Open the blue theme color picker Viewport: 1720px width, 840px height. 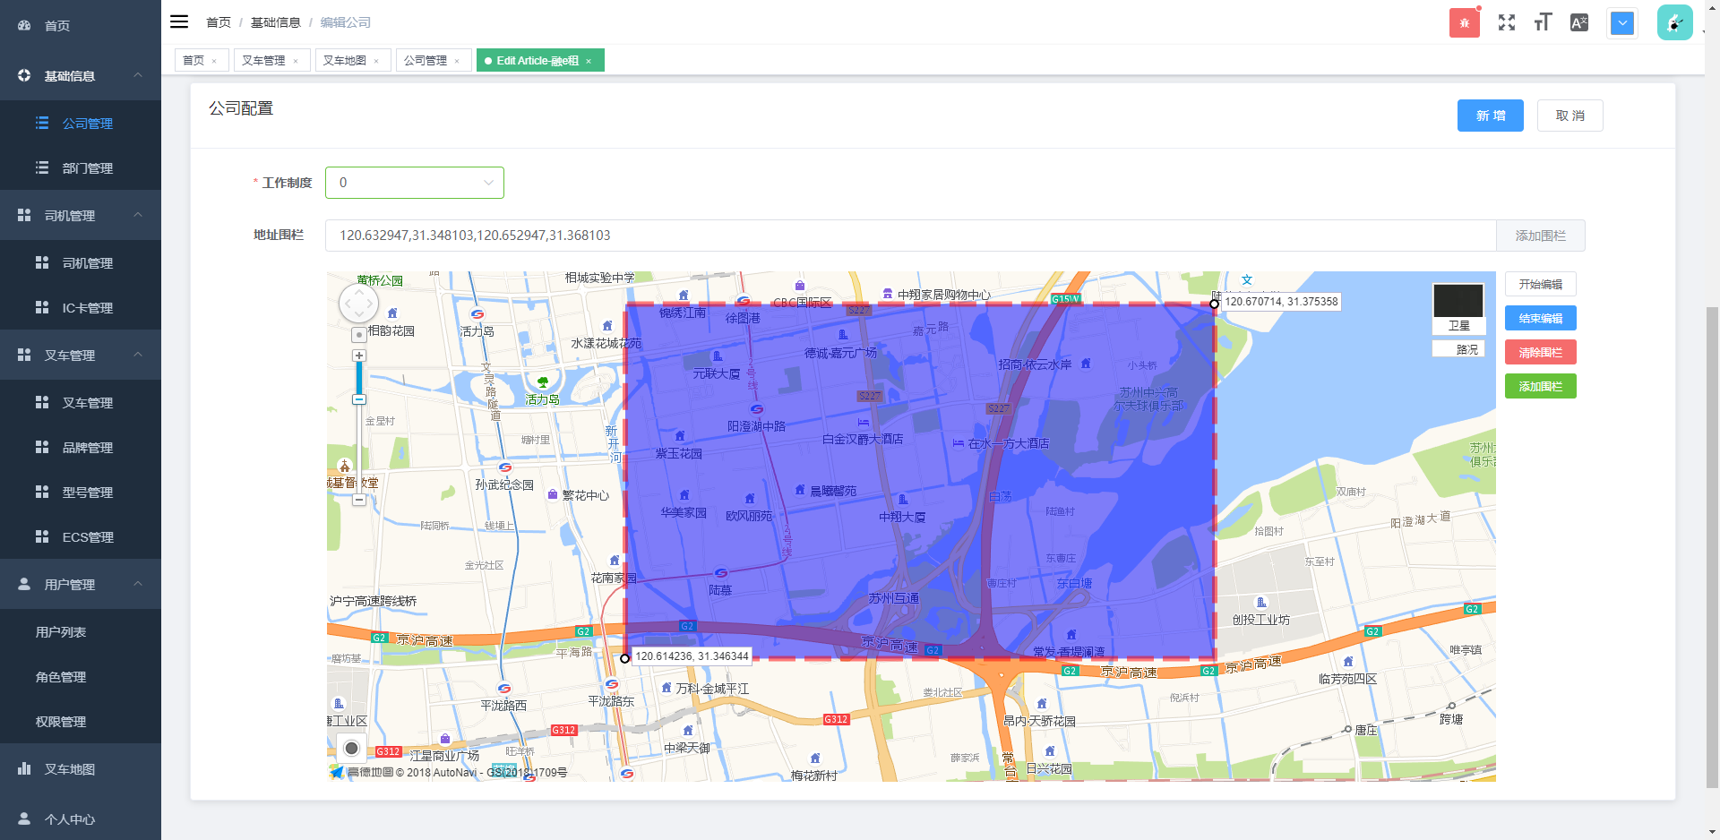[x=1621, y=23]
